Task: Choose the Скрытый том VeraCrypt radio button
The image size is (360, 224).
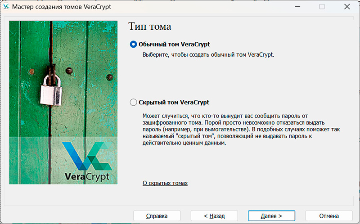Action: pyautogui.click(x=133, y=103)
